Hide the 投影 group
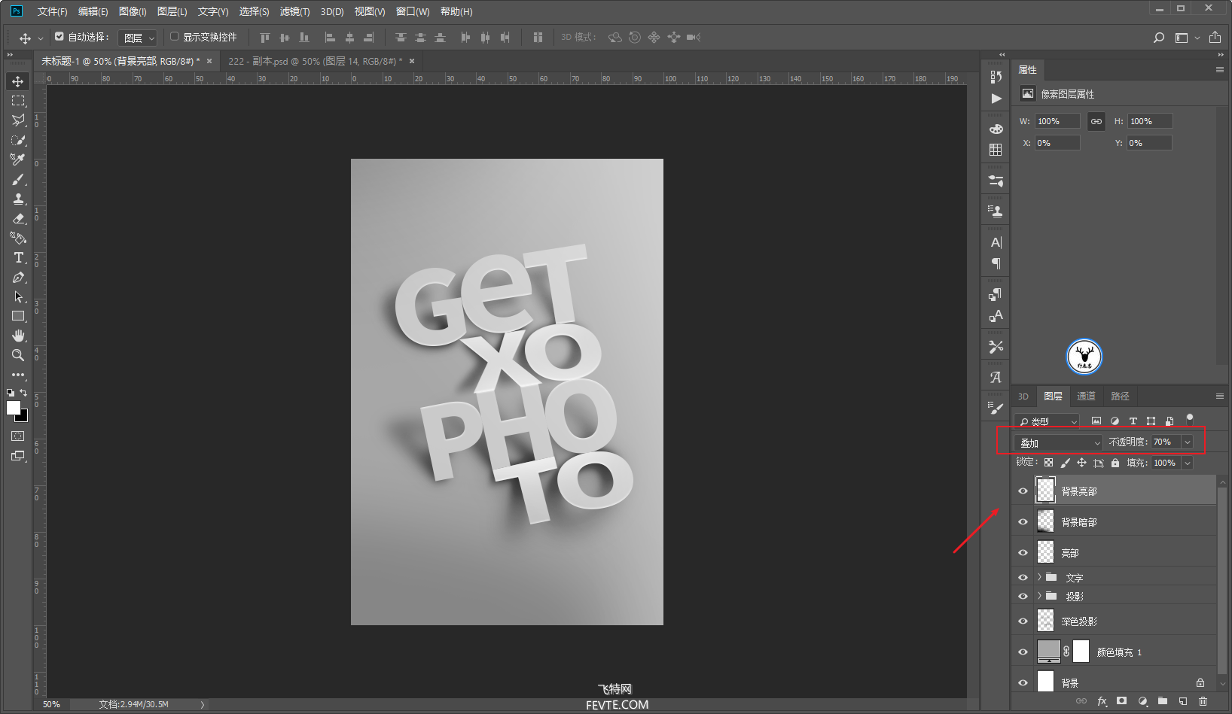The image size is (1232, 714). [x=1023, y=597]
